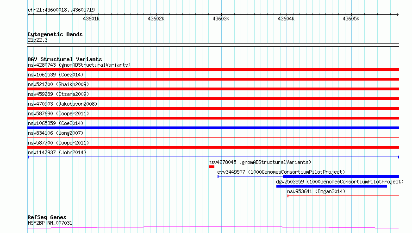Select the red bar beneath nsv1061539 (Coe2014)
Screen dimensions: 412x233
pos(213,79)
